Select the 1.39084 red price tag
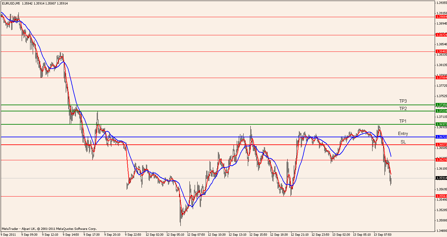 pyautogui.click(x=441, y=17)
